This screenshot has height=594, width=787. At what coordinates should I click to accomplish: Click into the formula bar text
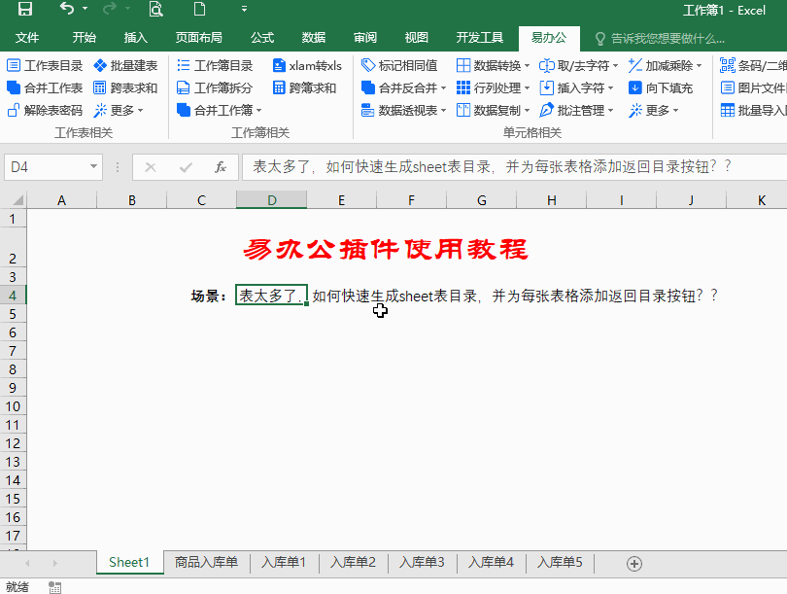[514, 167]
